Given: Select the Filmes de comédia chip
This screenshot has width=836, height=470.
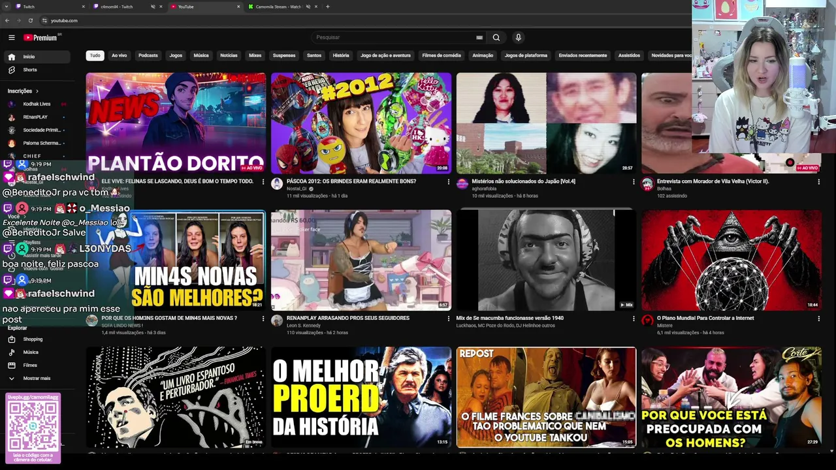Looking at the screenshot, I should click(442, 55).
